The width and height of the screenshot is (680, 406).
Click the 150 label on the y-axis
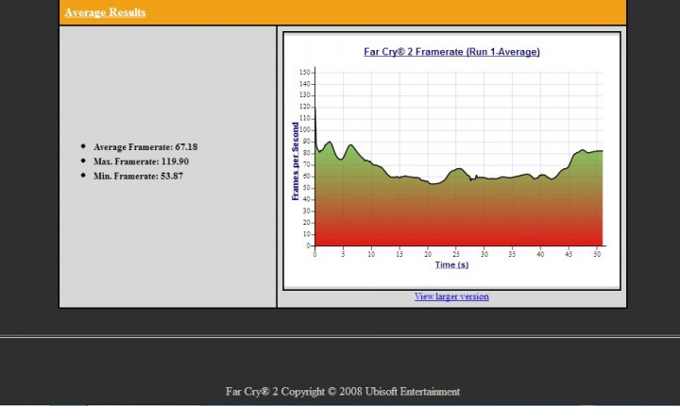304,73
